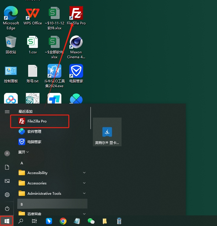Select the 账号.txt desktop file
Viewport: 217px width, 226px height.
coord(33,74)
